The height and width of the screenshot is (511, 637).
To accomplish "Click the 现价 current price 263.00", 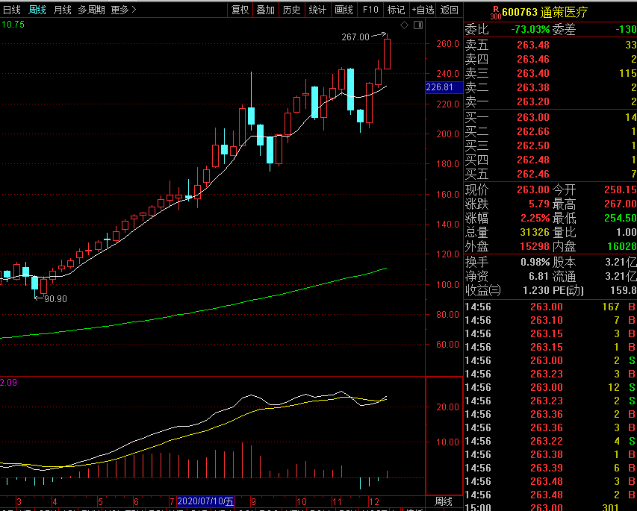I will click(x=533, y=189).
